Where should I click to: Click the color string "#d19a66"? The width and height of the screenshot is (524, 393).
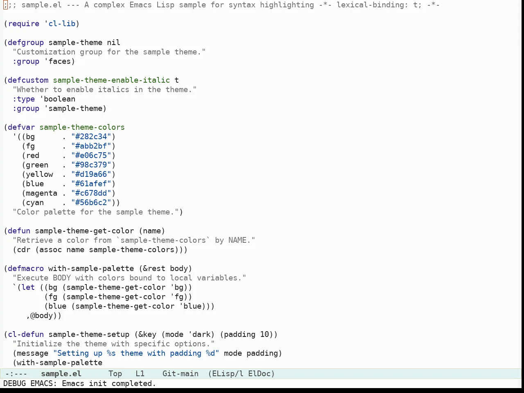(91, 174)
